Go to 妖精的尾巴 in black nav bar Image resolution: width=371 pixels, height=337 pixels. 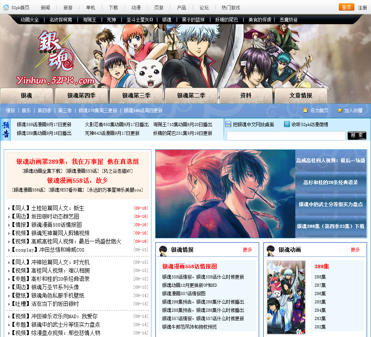coord(226,20)
